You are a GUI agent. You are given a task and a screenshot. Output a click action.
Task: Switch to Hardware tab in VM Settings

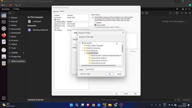coord(56,11)
